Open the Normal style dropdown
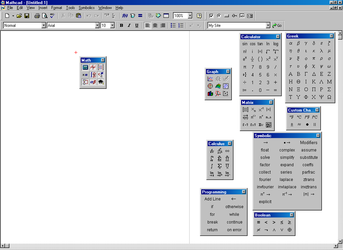 [44, 25]
